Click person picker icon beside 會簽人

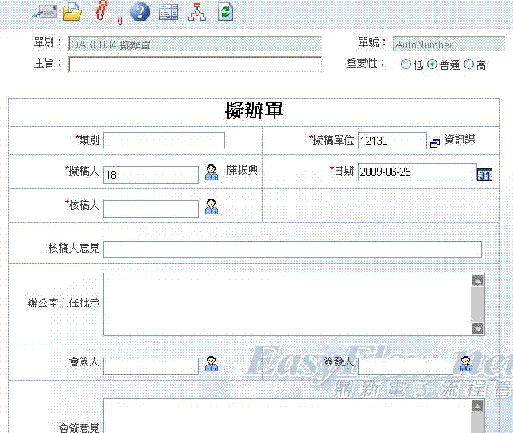[x=212, y=364]
